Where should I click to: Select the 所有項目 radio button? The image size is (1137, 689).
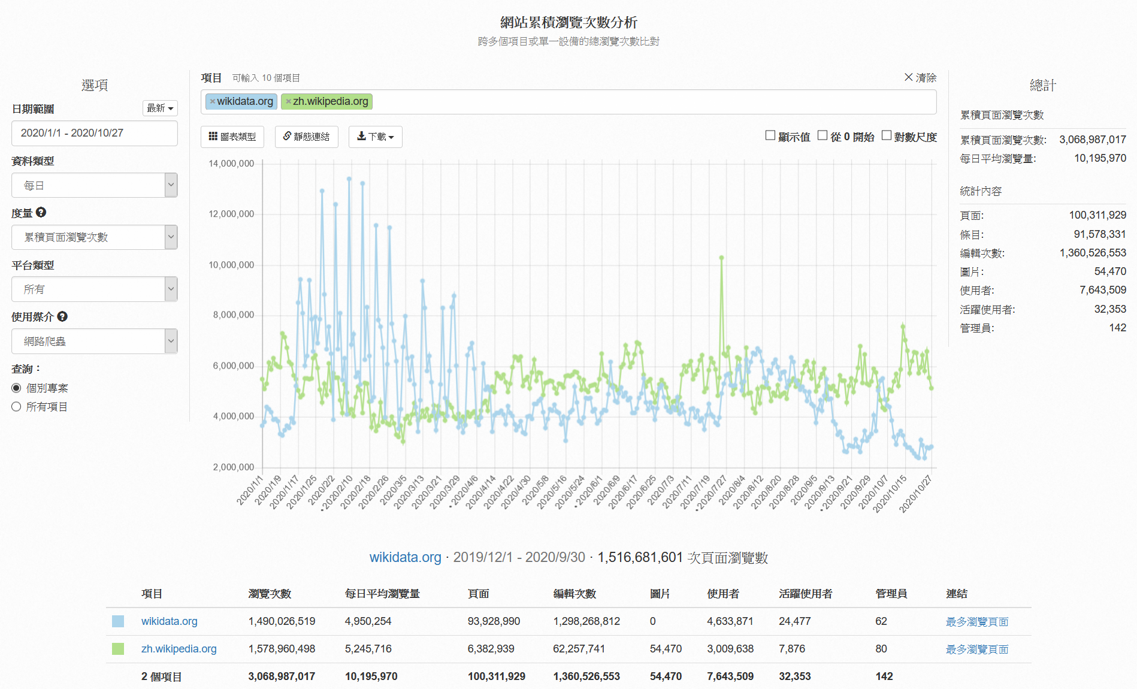16,407
